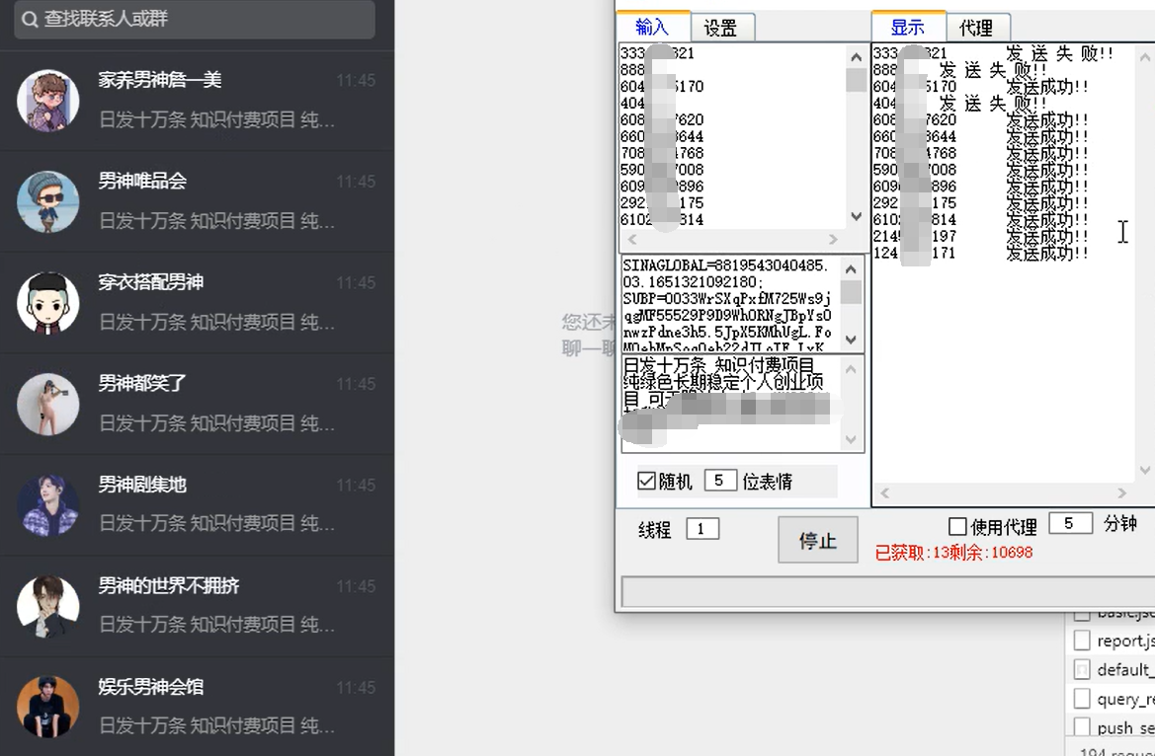Click the 查找联系人或群 search box
The width and height of the screenshot is (1155, 756).
(x=193, y=20)
